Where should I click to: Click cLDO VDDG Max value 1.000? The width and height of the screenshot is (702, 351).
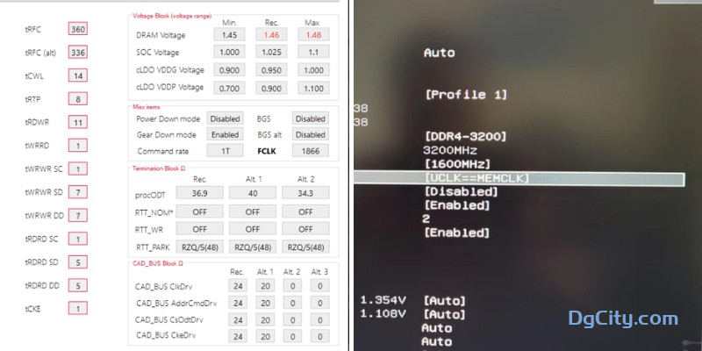tap(313, 70)
